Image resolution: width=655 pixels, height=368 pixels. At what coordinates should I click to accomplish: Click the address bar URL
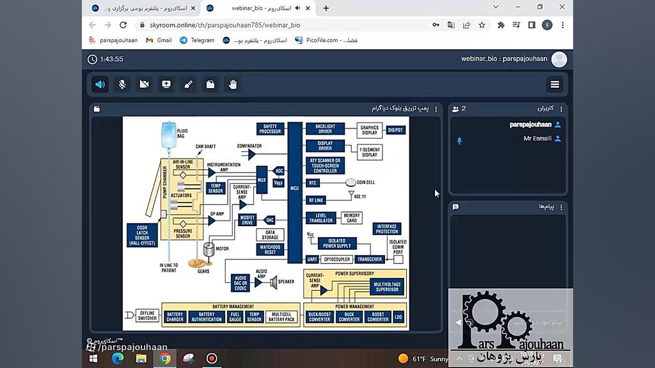point(225,25)
